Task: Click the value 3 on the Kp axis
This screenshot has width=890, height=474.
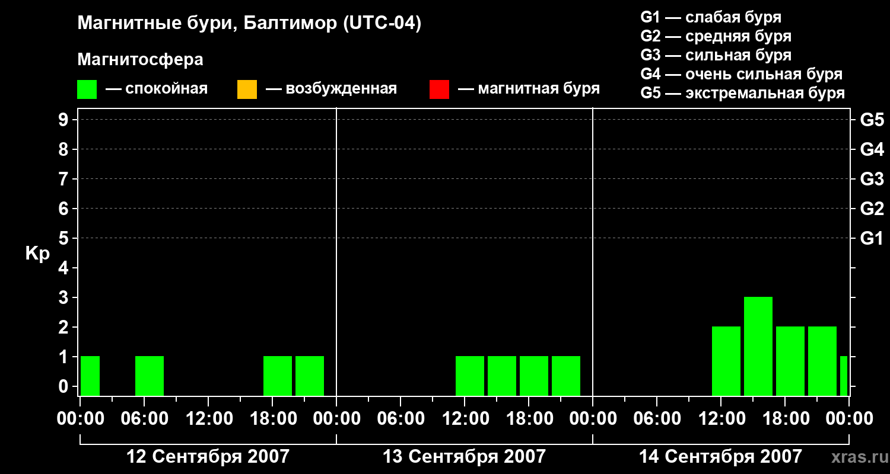Action: 65,297
